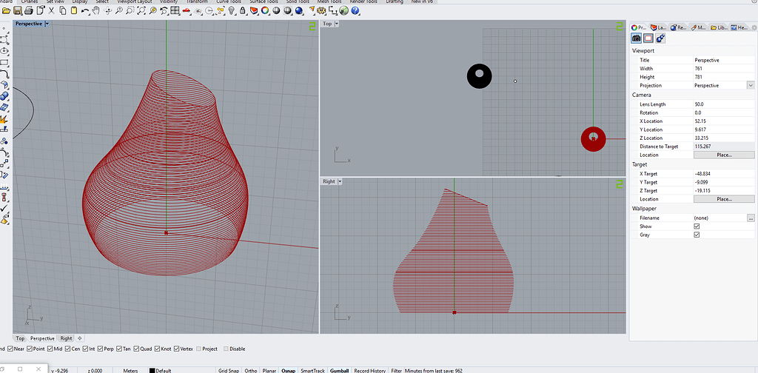Browse wallpaper filename with ellipsis button
Screen dimensions: 758x373
pos(751,218)
